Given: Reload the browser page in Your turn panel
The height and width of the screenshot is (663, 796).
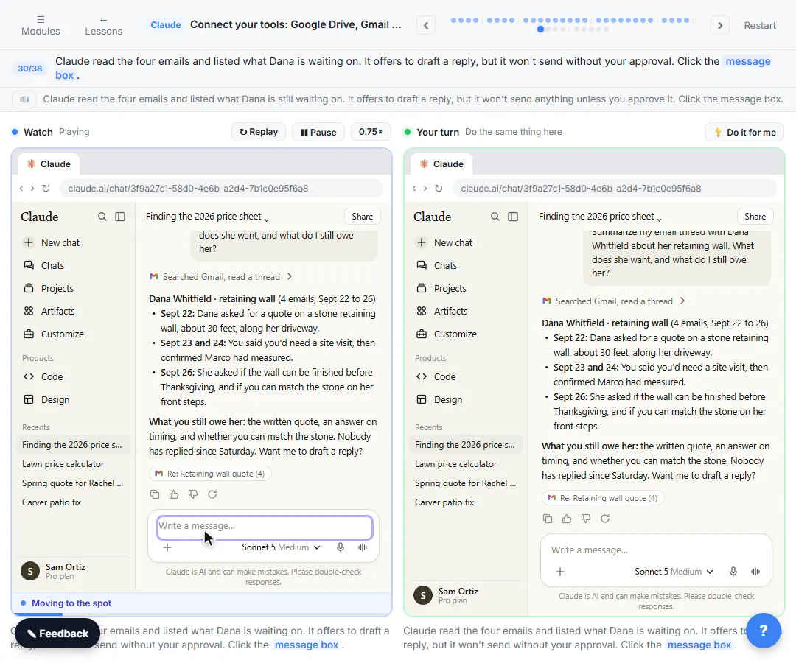Looking at the screenshot, I should pos(439,188).
